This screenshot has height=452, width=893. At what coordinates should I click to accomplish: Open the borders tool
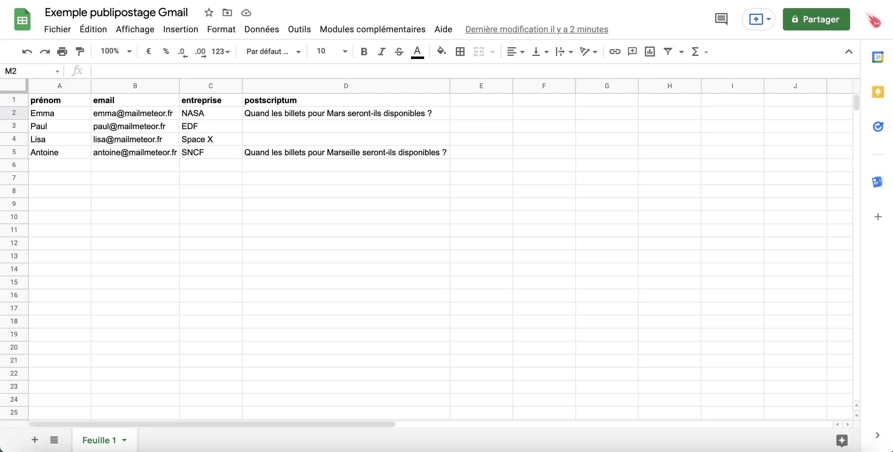point(460,52)
